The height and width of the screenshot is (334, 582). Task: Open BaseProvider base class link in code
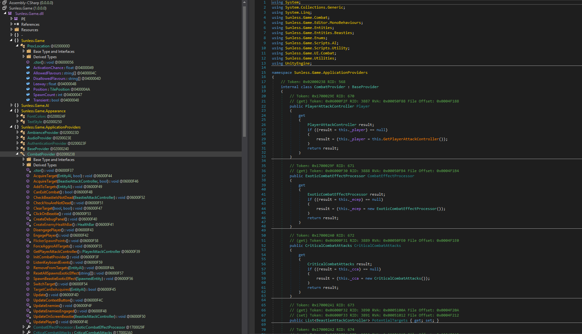coord(365,87)
